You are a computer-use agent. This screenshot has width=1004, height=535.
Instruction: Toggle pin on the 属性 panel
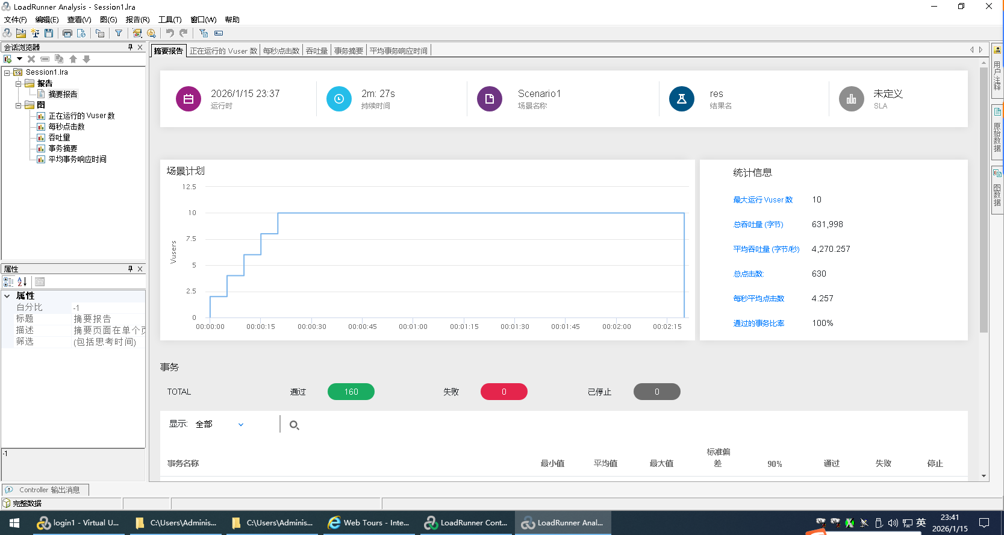tap(130, 269)
